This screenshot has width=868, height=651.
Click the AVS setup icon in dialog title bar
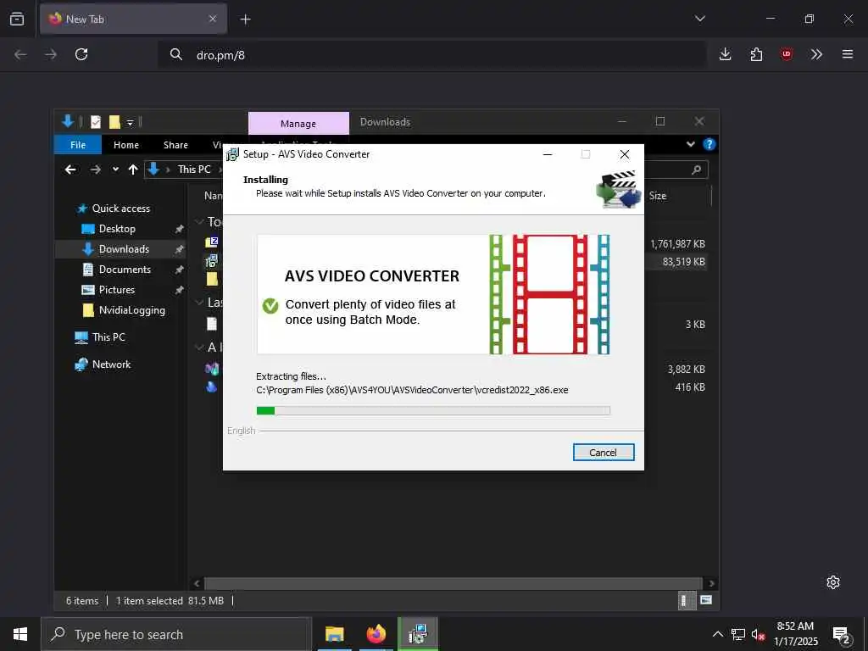tap(232, 154)
